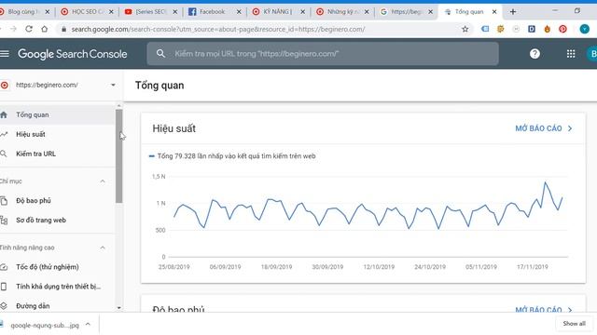Open Kiểm tra URL in the sidebar
Screen dimensions: 597x335
tap(57, 154)
